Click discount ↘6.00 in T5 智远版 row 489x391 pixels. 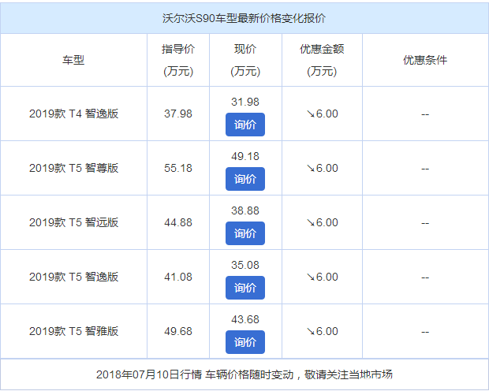coord(322,222)
